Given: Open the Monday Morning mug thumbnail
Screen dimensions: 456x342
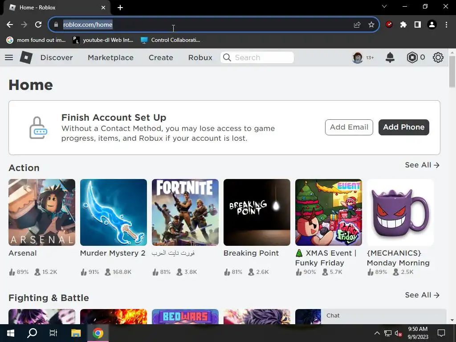Looking at the screenshot, I should click(x=400, y=212).
